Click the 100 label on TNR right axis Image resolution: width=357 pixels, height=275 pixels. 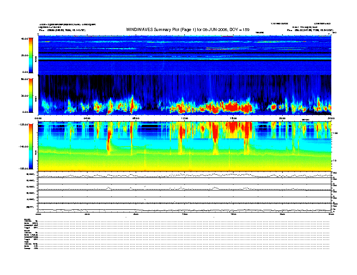(x=335, y=133)
